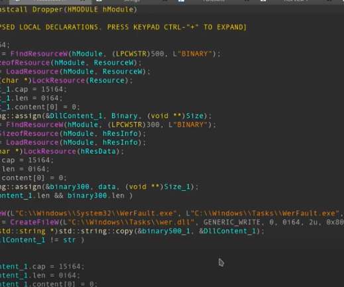This screenshot has height=287, width=344.
Task: Click hResInfo in the LoadResource call
Action: pyautogui.click(x=120, y=143)
